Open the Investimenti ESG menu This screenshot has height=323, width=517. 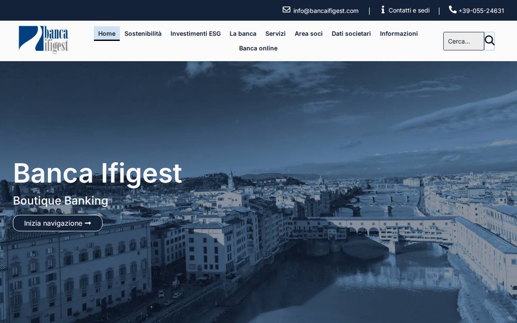point(196,34)
